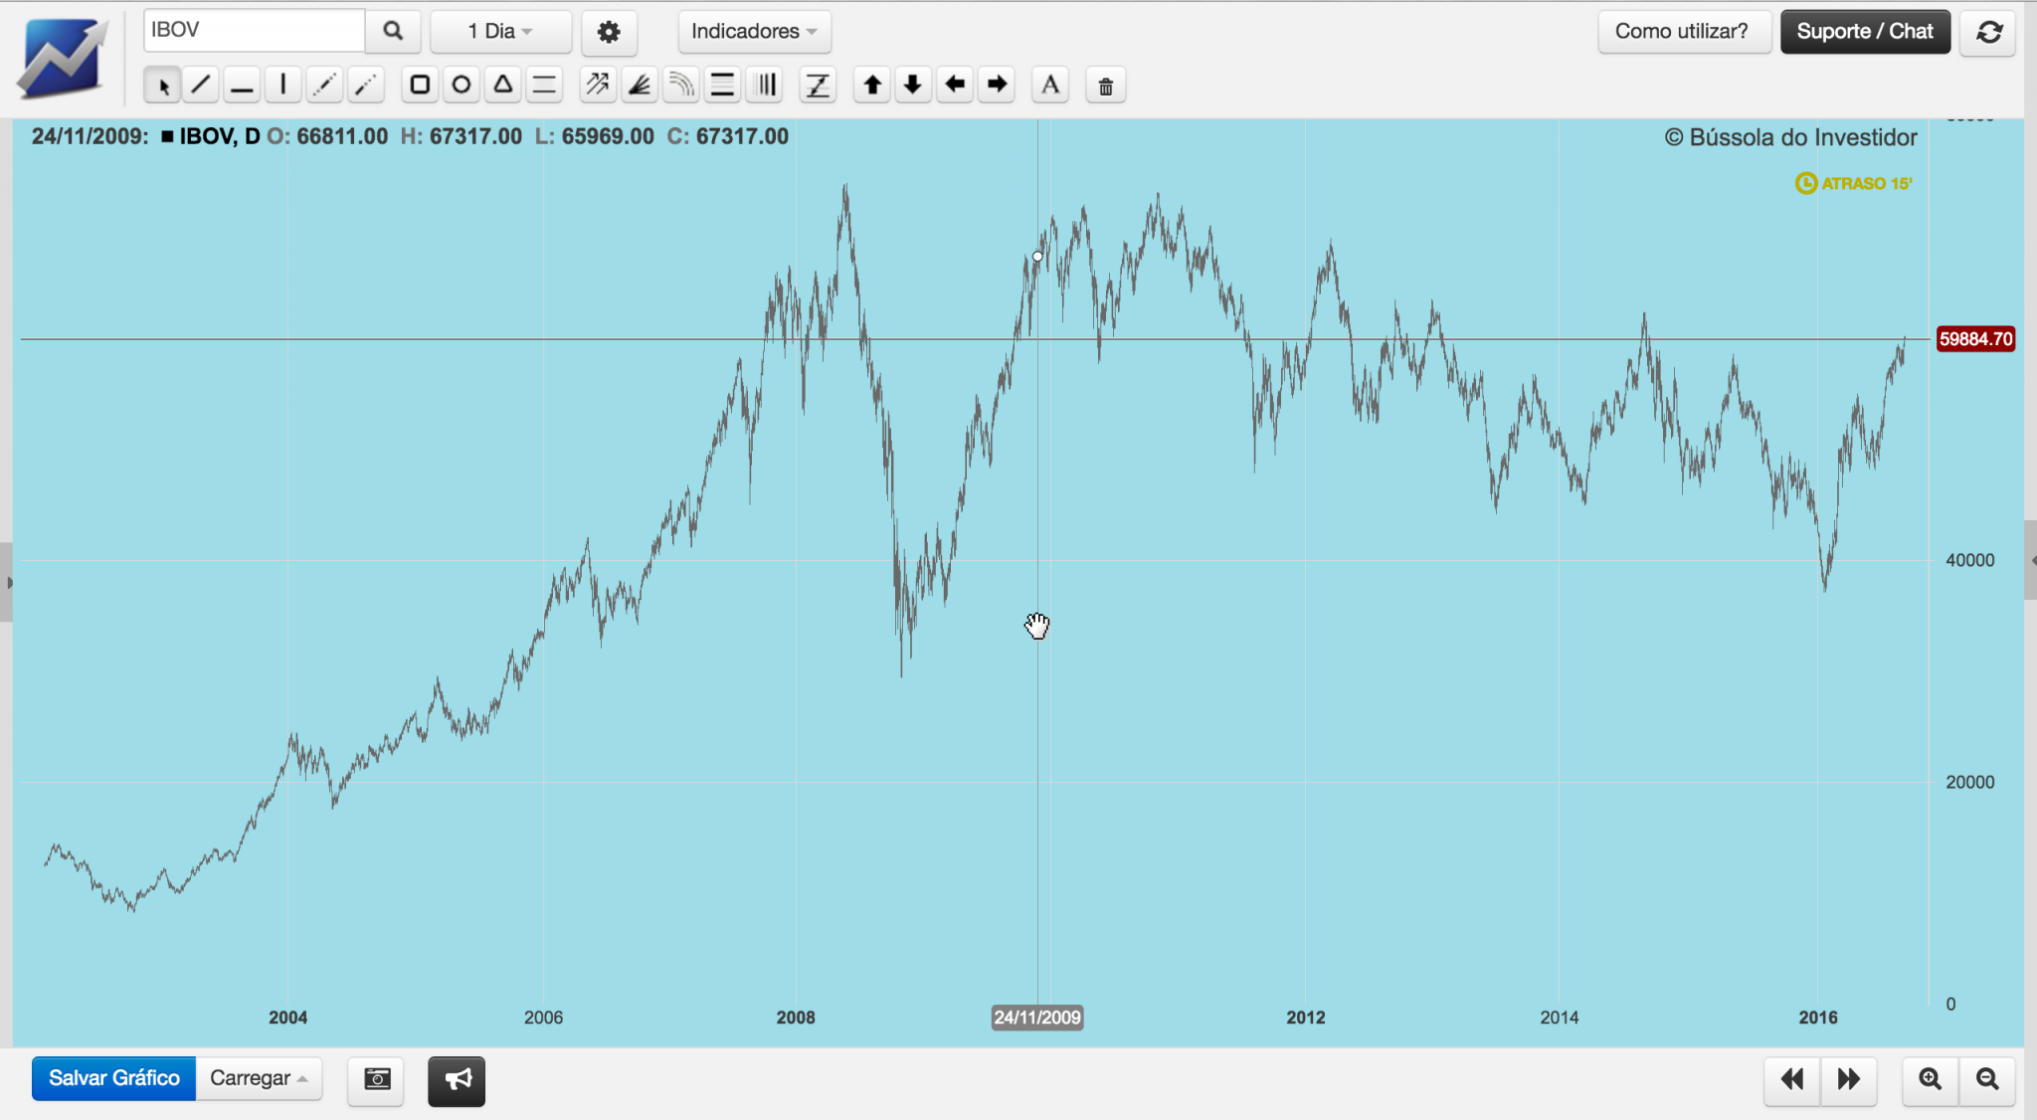Open the 1 Dia timeframe dropdown
This screenshot has width=2037, height=1120.
tap(500, 32)
